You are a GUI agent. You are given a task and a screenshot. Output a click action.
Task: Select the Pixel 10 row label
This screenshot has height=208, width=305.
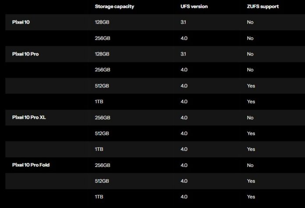21,22
